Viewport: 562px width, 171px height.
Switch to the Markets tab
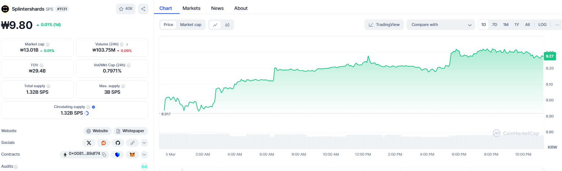pos(191,8)
